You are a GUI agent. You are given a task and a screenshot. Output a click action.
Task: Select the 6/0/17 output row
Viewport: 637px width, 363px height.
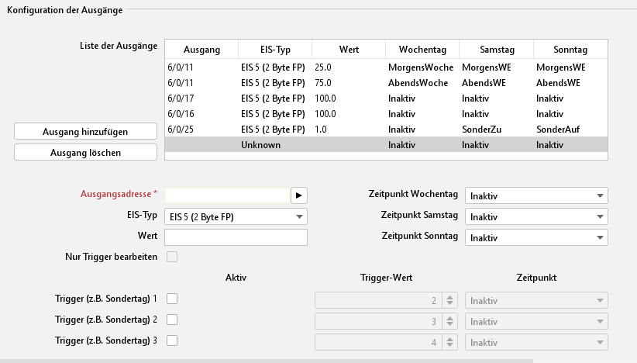pyautogui.click(x=386, y=98)
